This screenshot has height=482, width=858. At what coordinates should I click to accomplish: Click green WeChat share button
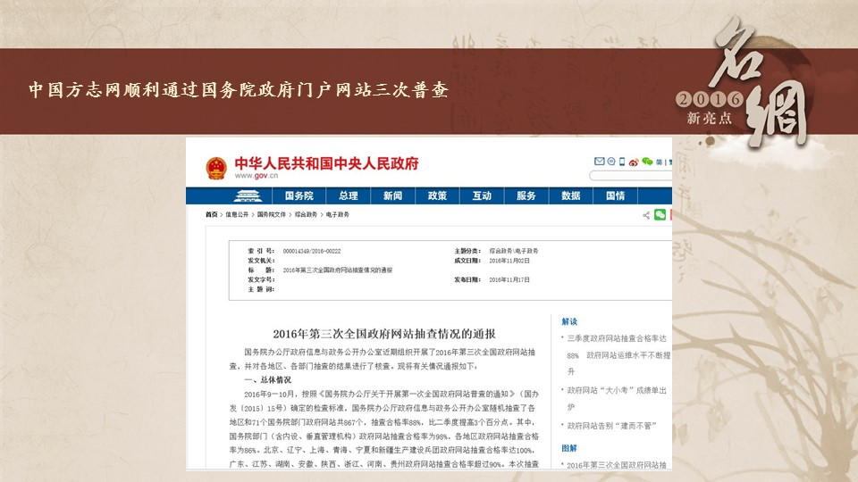[x=660, y=214]
